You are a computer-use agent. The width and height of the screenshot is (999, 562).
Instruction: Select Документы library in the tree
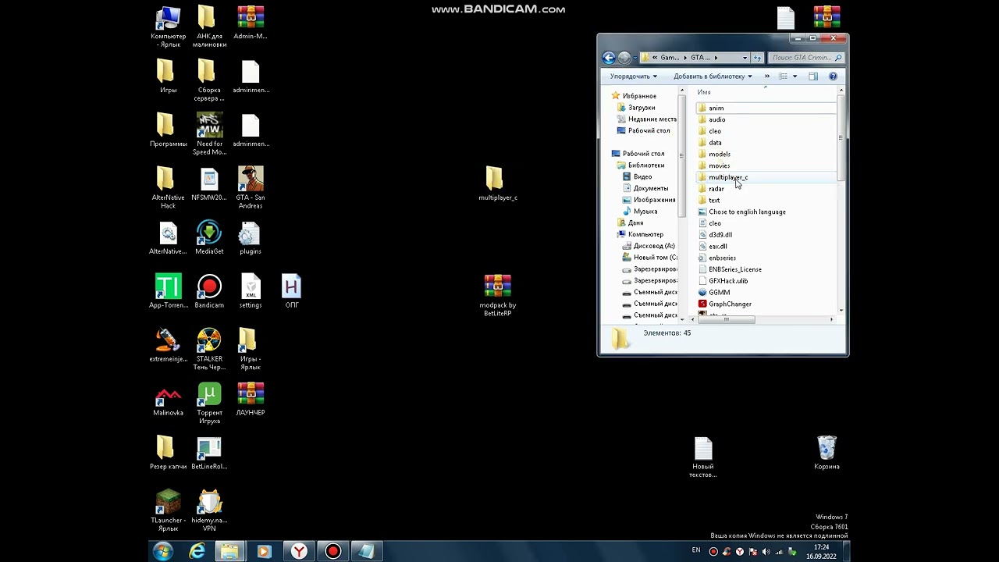click(645, 188)
